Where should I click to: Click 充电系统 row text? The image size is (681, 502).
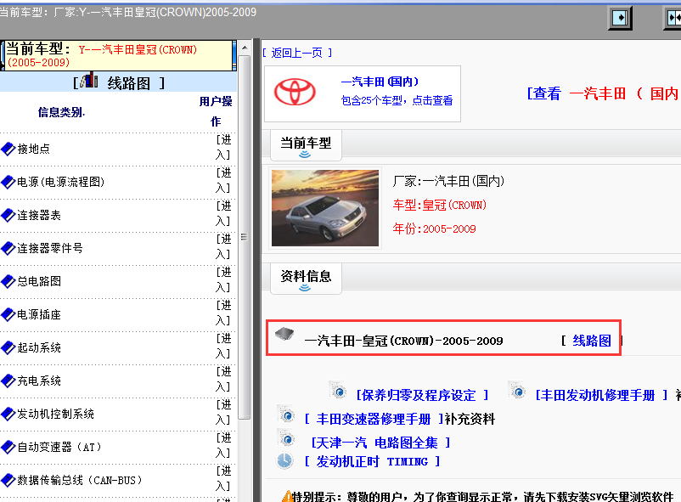39,381
